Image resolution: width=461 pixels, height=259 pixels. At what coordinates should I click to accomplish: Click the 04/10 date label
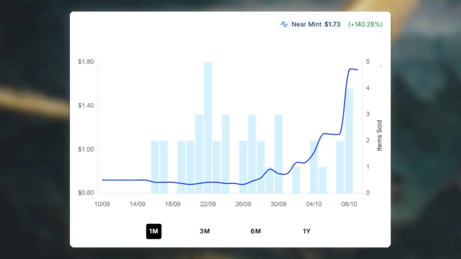click(314, 204)
